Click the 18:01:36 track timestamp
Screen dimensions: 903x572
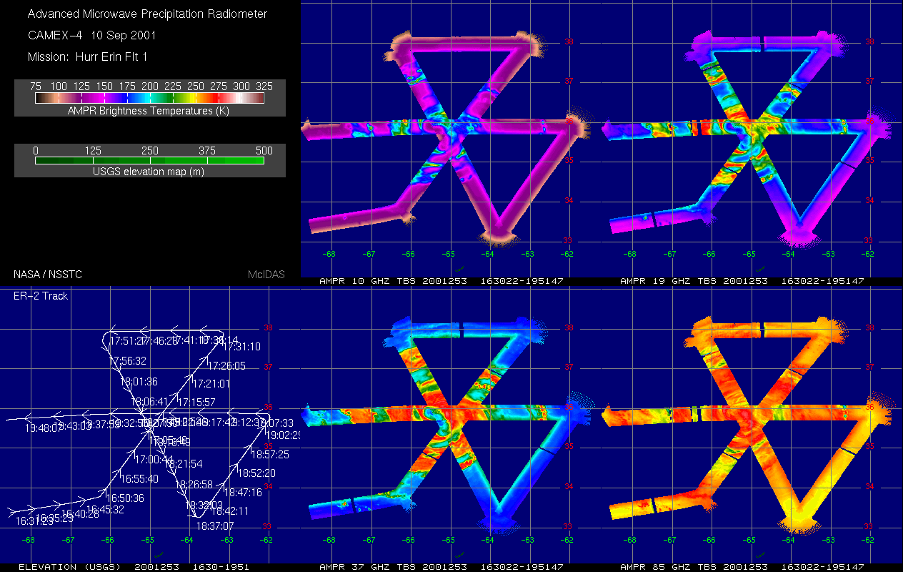coord(139,382)
